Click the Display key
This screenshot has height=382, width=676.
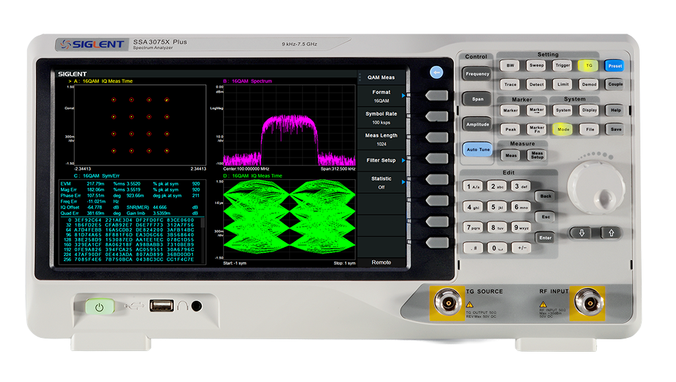tap(590, 110)
